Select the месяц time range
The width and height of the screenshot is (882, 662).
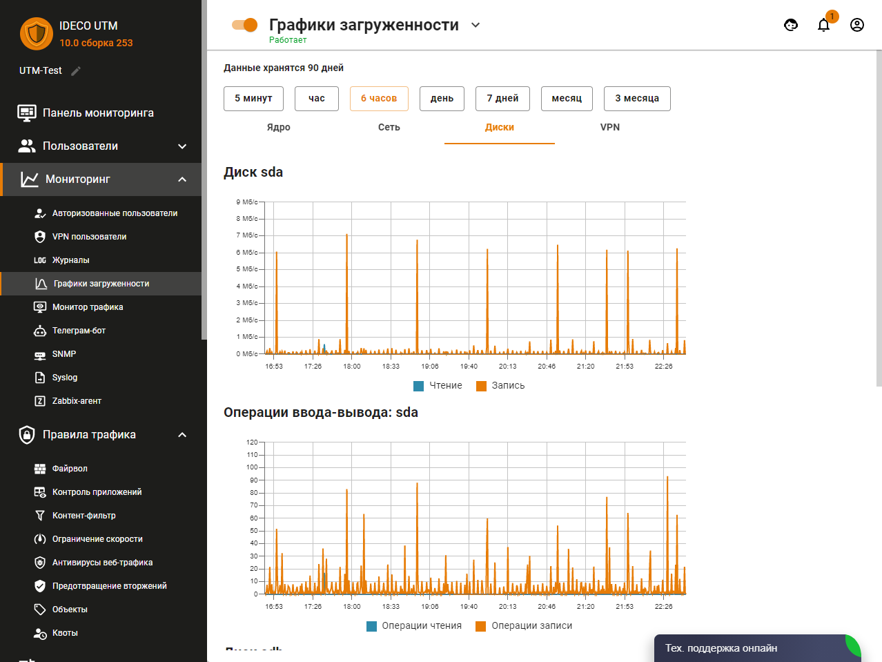[x=567, y=99]
